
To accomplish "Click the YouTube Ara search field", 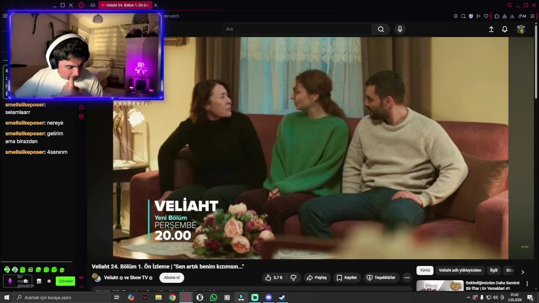I will (297, 29).
